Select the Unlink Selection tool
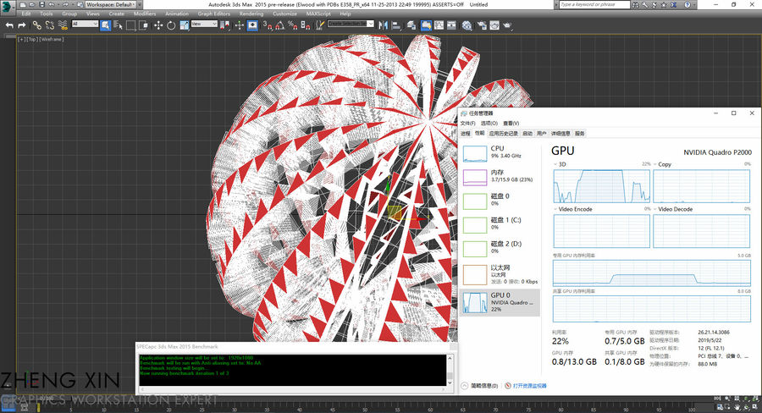The height and width of the screenshot is (413, 762). [50, 25]
